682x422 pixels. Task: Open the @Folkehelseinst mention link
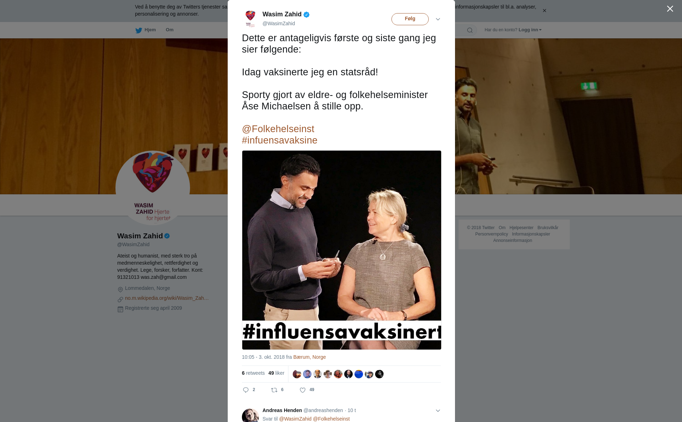[x=278, y=129]
